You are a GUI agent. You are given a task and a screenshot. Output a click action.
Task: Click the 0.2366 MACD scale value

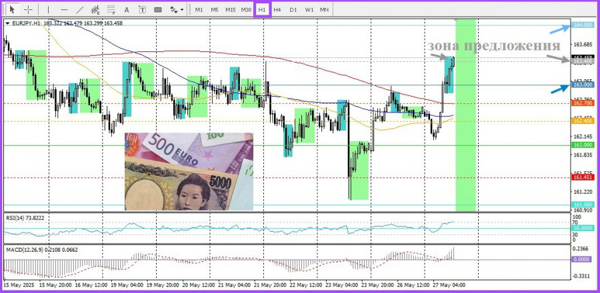coord(581,248)
